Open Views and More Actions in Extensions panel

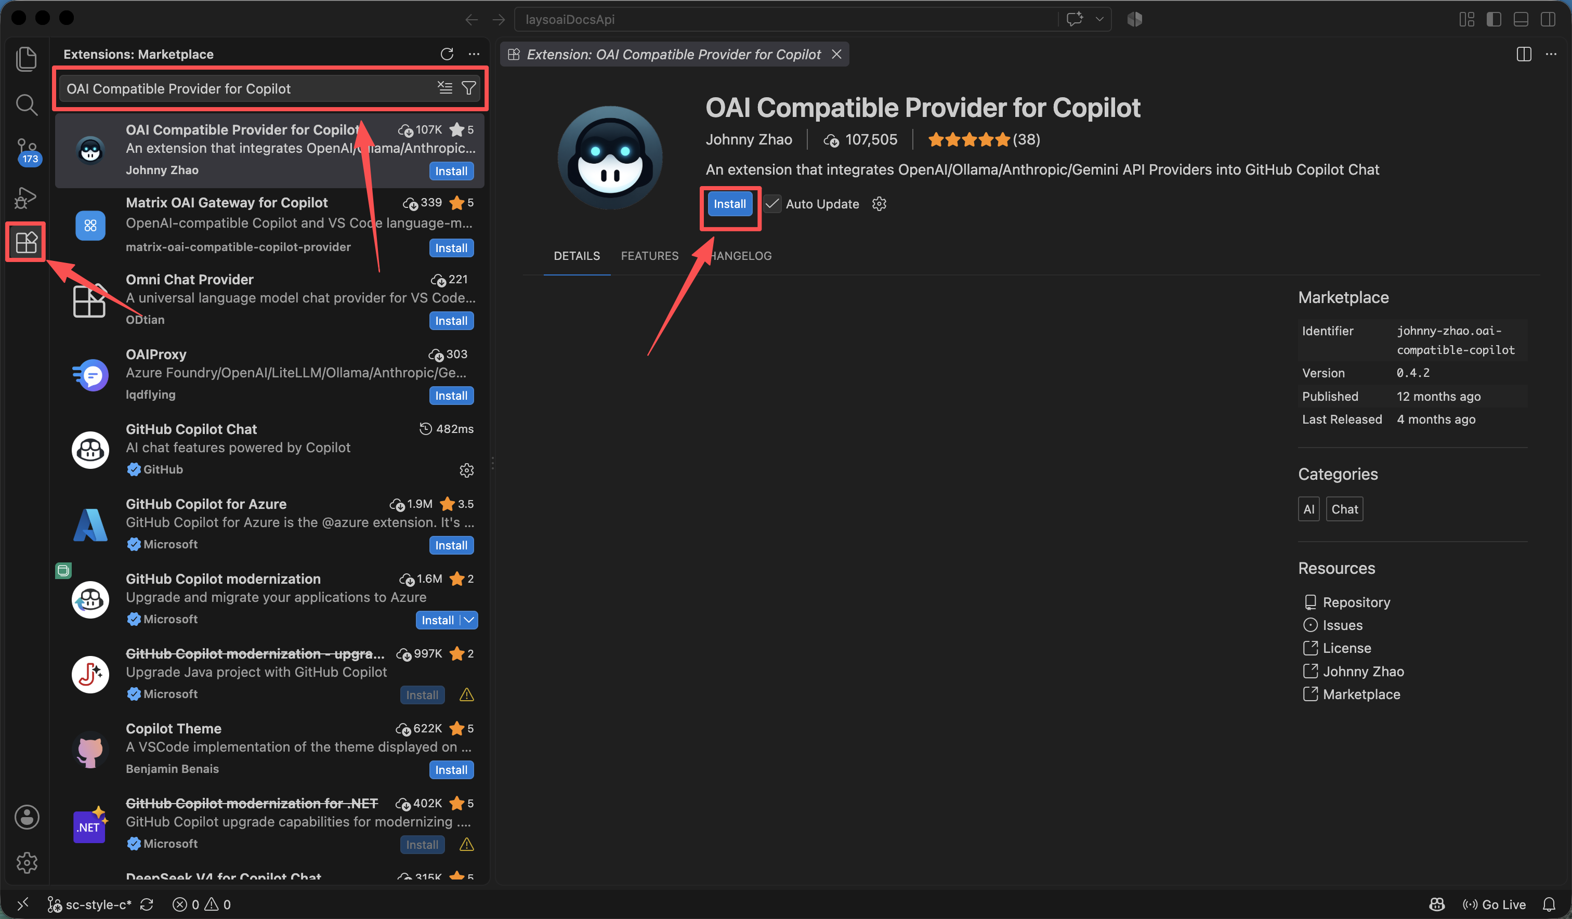pos(474,54)
